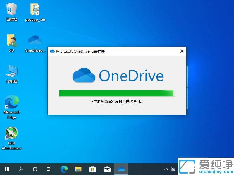Image resolution: width=234 pixels, height=175 pixels.
Task: Open Windows Search from the taskbar
Action: 21,169
